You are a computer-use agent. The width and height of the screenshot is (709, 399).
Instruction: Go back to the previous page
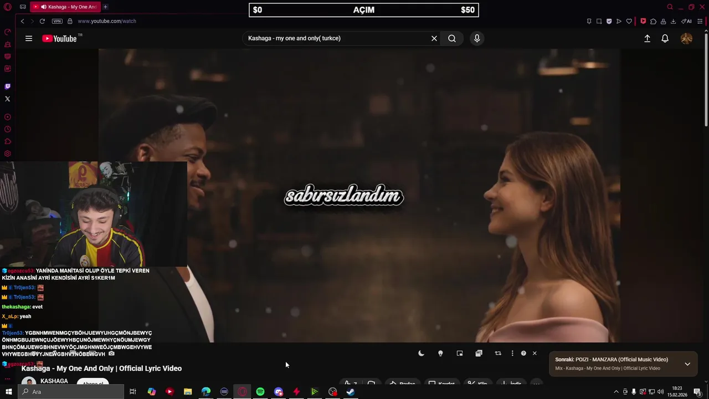(x=22, y=21)
